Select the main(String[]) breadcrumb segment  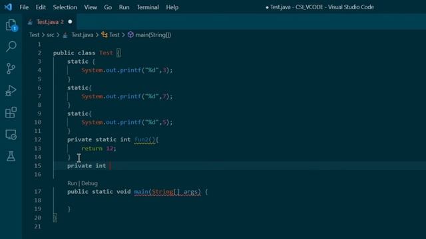pos(153,35)
